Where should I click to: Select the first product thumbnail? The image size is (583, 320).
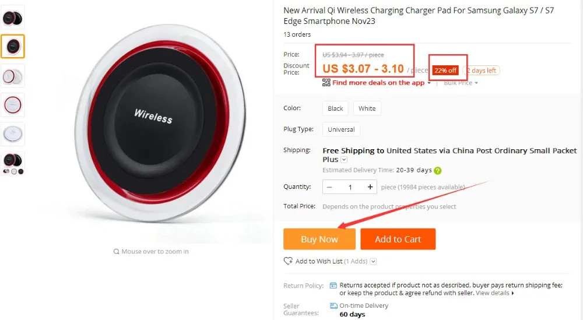coord(13,17)
